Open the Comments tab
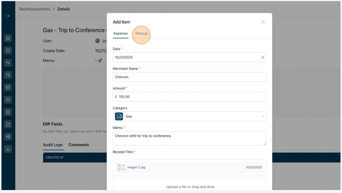The width and height of the screenshot is (342, 193). [x=79, y=145]
